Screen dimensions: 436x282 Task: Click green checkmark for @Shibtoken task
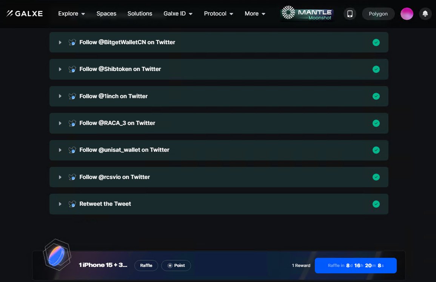[376, 69]
